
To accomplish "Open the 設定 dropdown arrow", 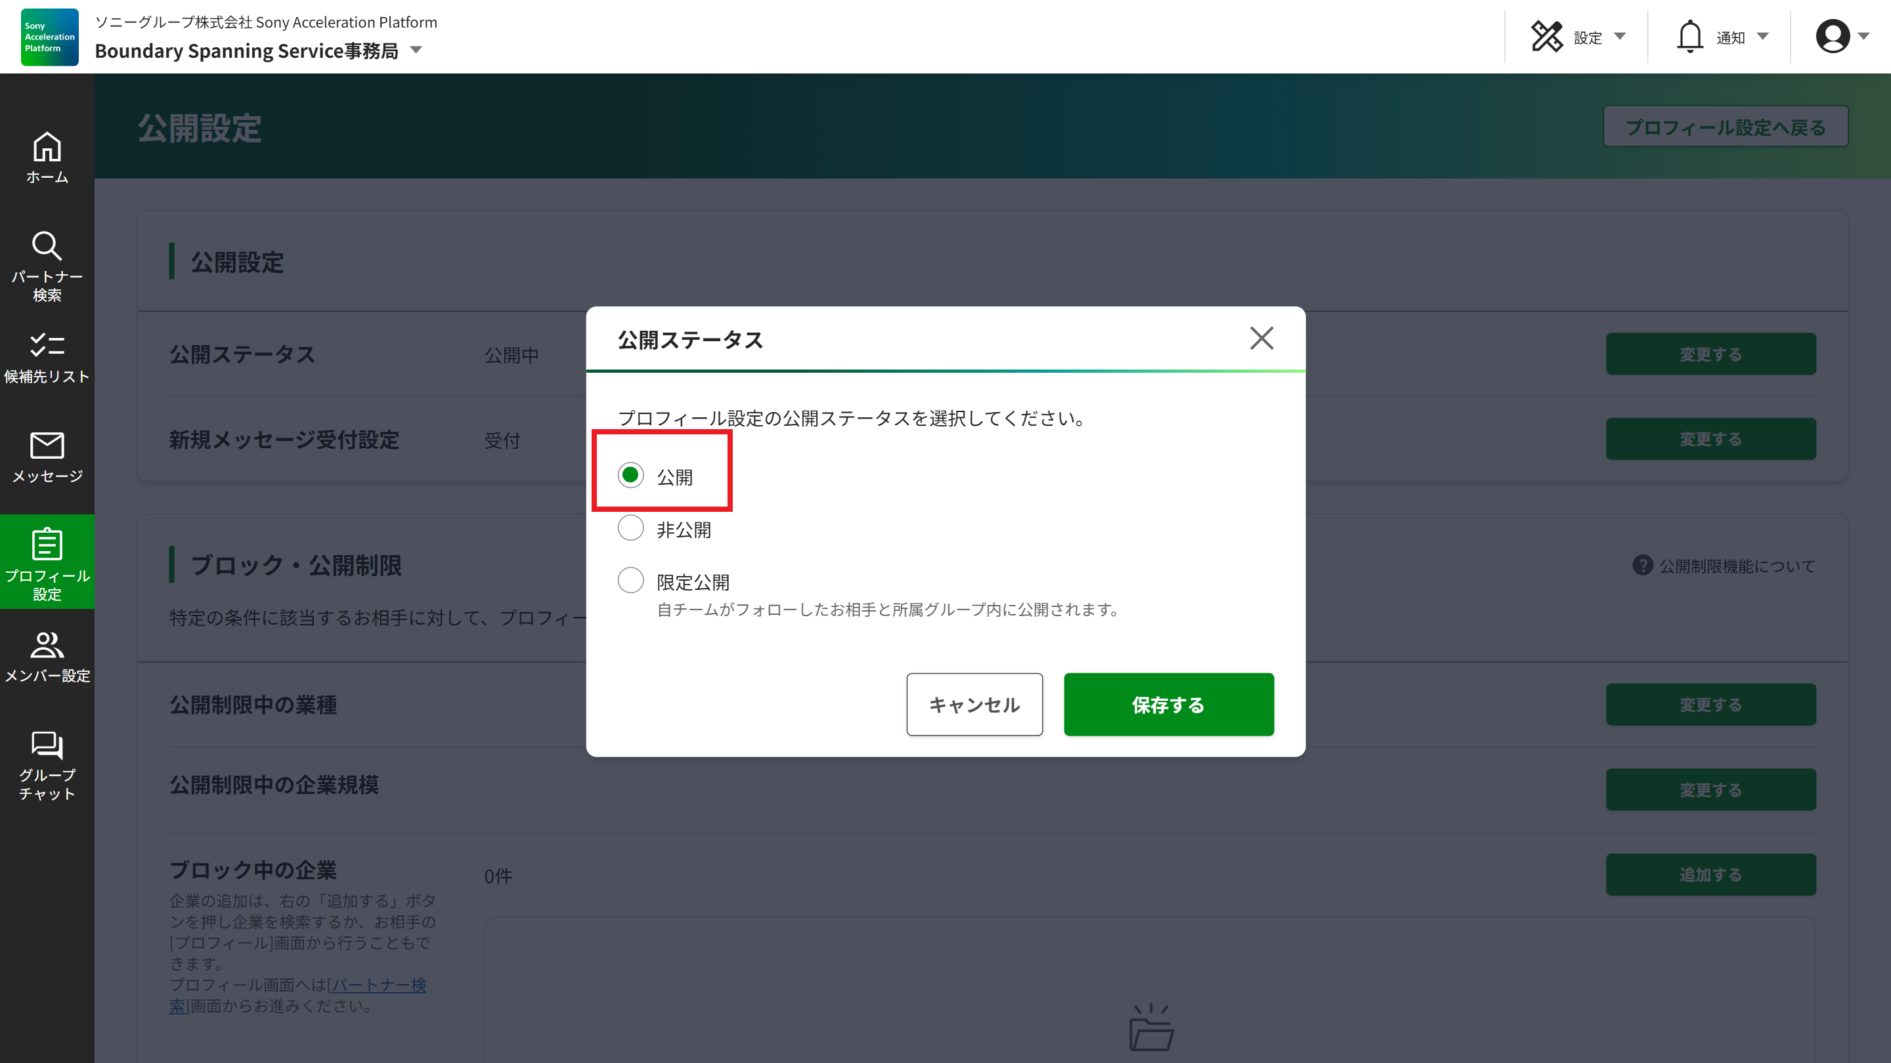I will click(x=1622, y=37).
